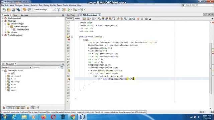This screenshot has height=120, width=214.
Task: Switch to the Services tab
Action: pos(24,15)
